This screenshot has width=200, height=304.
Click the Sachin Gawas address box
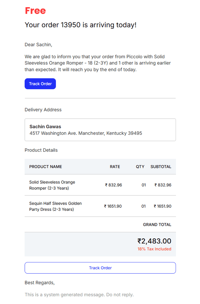point(100,130)
